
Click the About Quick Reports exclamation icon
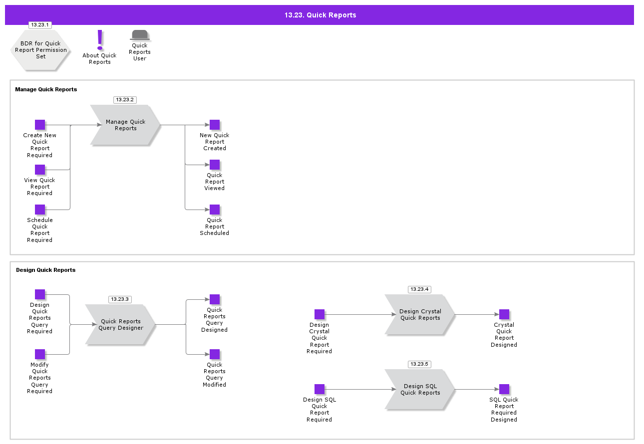(x=100, y=40)
